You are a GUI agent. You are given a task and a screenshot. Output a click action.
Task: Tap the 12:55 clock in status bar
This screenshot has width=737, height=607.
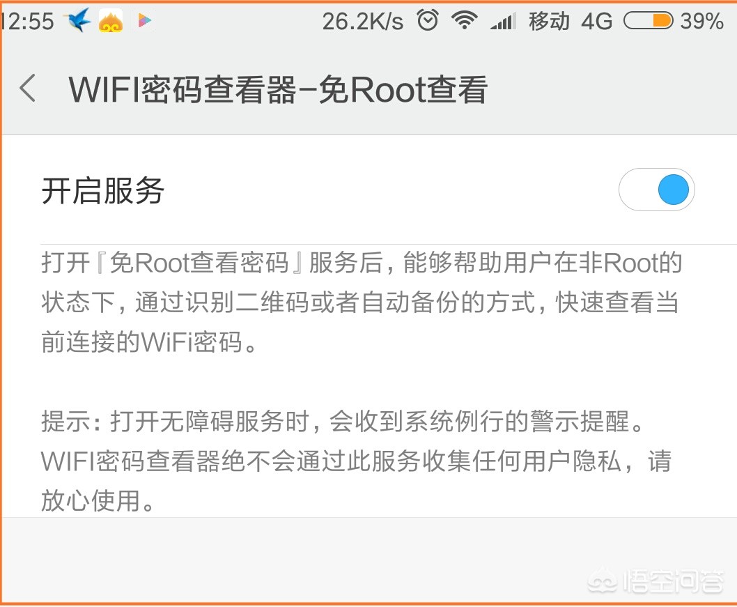(x=27, y=21)
